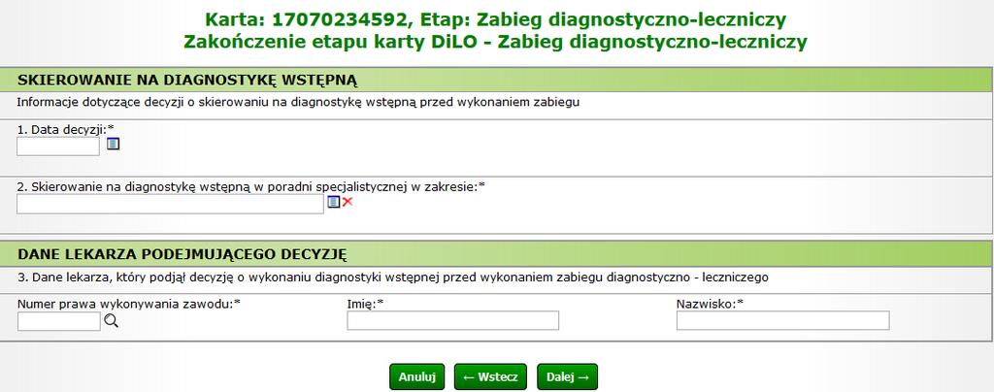
Task: Click the 'Nazwisko:' label
Action: [710, 304]
